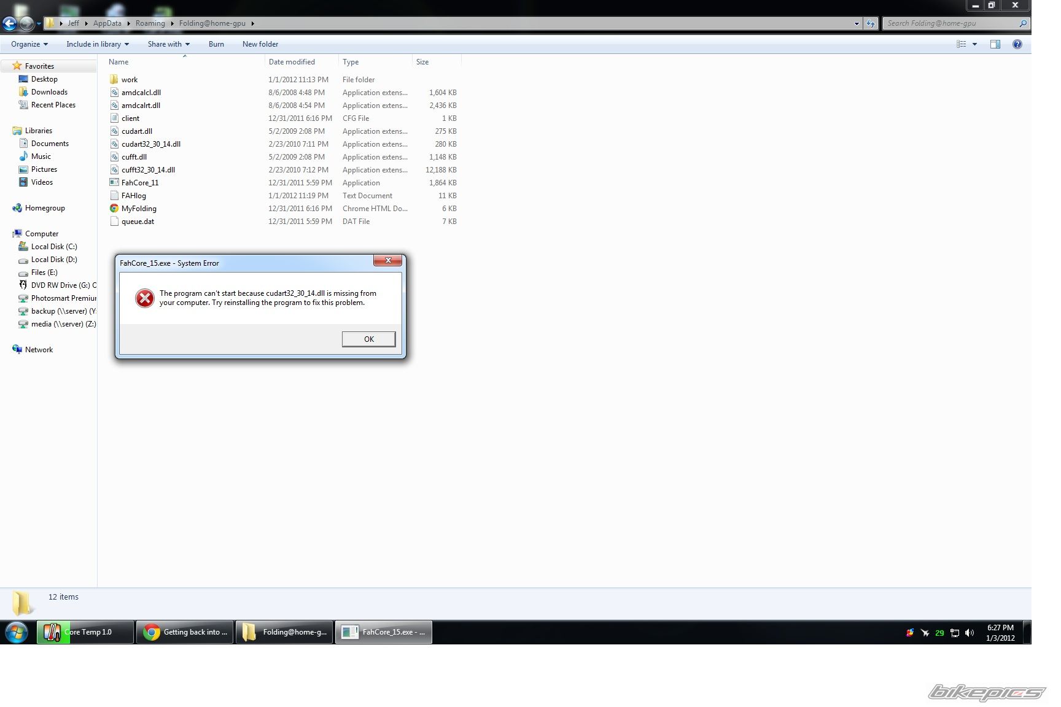This screenshot has height=707, width=1061.
Task: Select the FahCore_11 application icon
Action: (x=114, y=183)
